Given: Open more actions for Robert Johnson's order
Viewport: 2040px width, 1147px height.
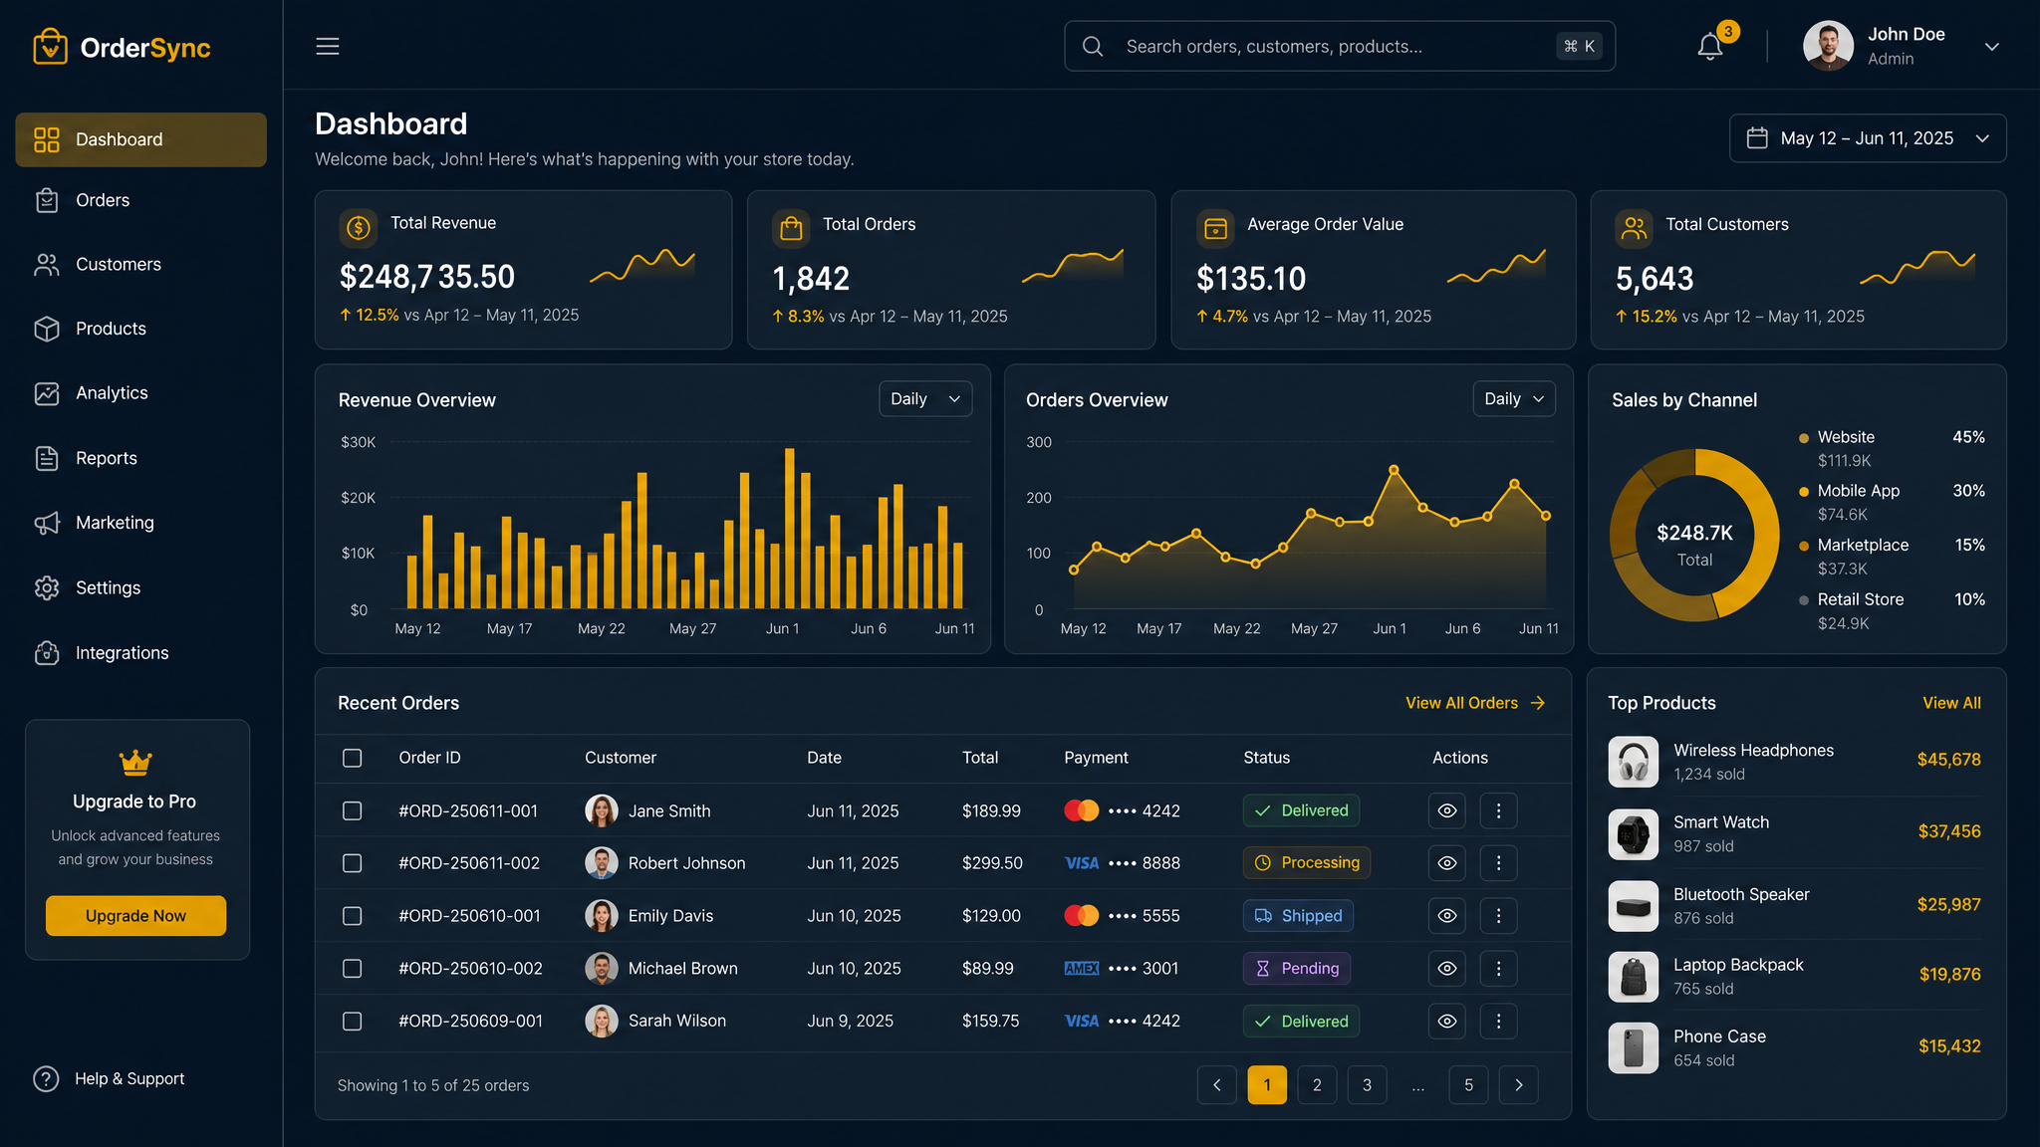Looking at the screenshot, I should 1498,863.
